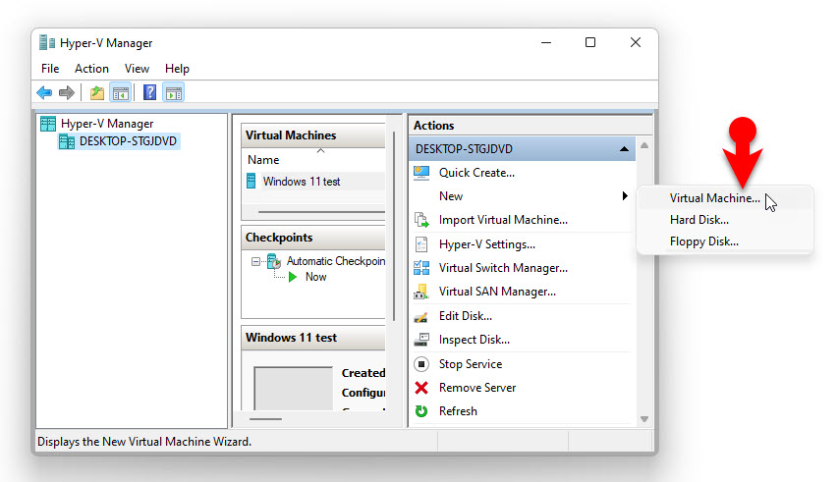Click Virtual Switch Manager... action
Viewport: 838px width, 482px height.
503,268
